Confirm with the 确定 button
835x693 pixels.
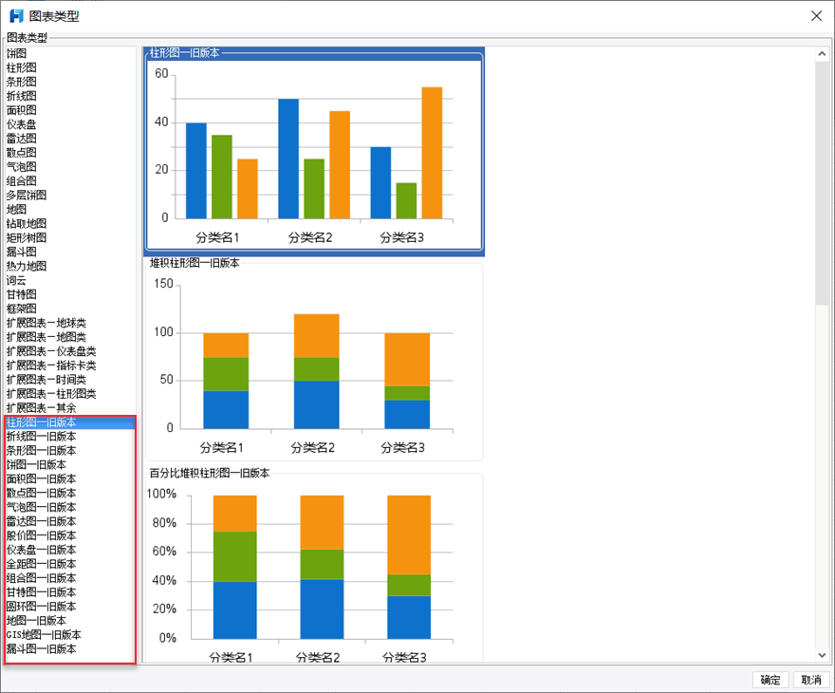tap(770, 680)
